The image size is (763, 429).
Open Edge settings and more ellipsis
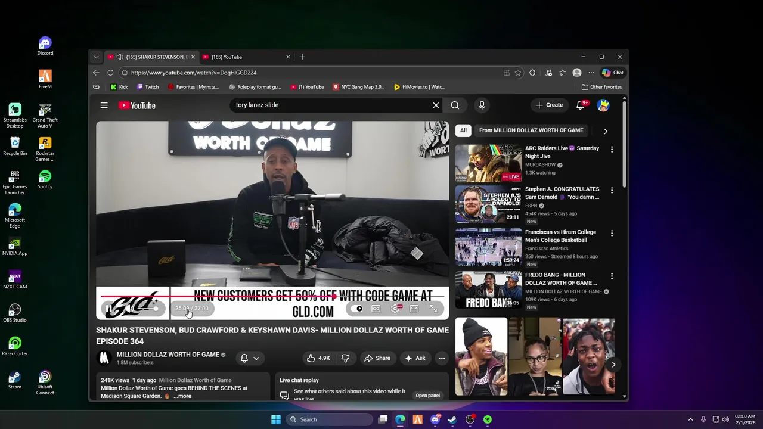[x=591, y=73]
